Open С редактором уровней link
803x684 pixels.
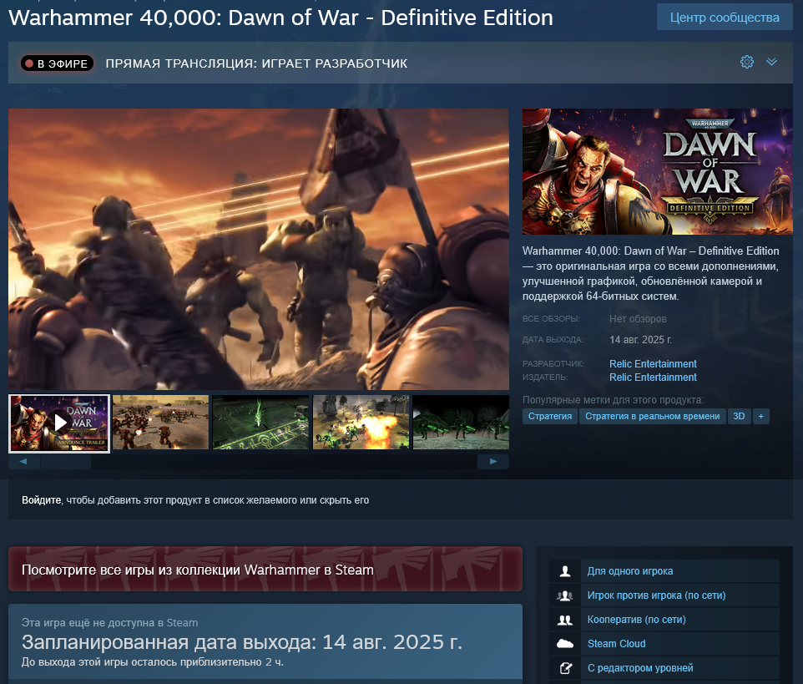click(640, 667)
